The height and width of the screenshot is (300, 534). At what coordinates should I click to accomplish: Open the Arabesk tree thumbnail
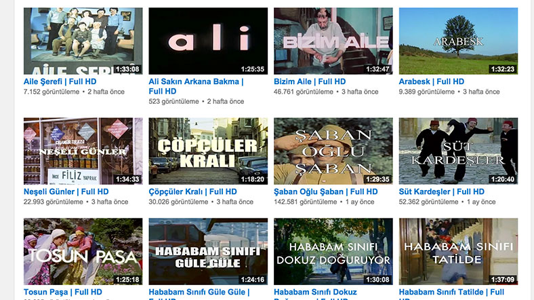click(458, 41)
